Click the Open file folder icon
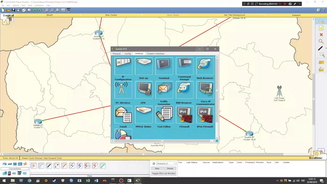The width and height of the screenshot is (327, 184). (8, 10)
